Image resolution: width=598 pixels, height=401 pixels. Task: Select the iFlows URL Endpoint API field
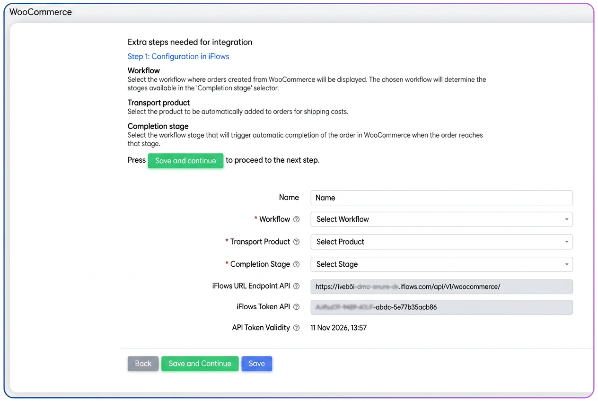(441, 287)
